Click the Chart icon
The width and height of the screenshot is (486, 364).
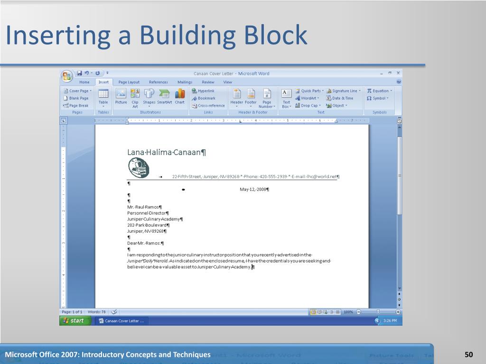tap(180, 97)
